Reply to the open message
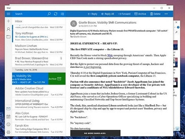The image size is (185, 139). (x=92, y=14)
